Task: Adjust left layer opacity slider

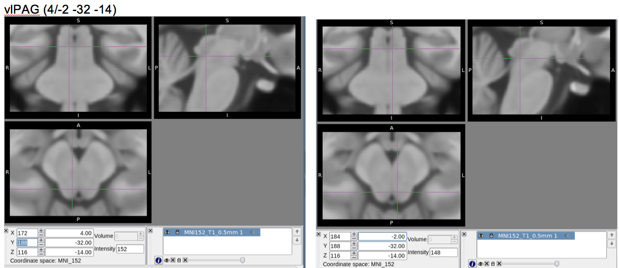Action: [242, 260]
